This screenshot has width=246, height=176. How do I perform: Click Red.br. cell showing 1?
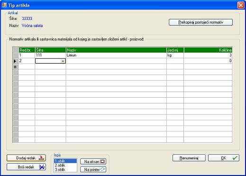[x=27, y=55]
